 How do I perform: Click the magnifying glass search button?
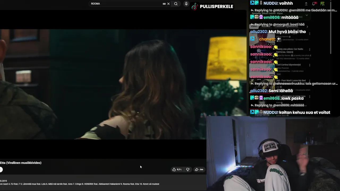coord(176,4)
